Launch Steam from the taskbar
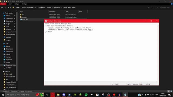The width and height of the screenshot is (173, 97). pyautogui.click(x=69, y=95)
